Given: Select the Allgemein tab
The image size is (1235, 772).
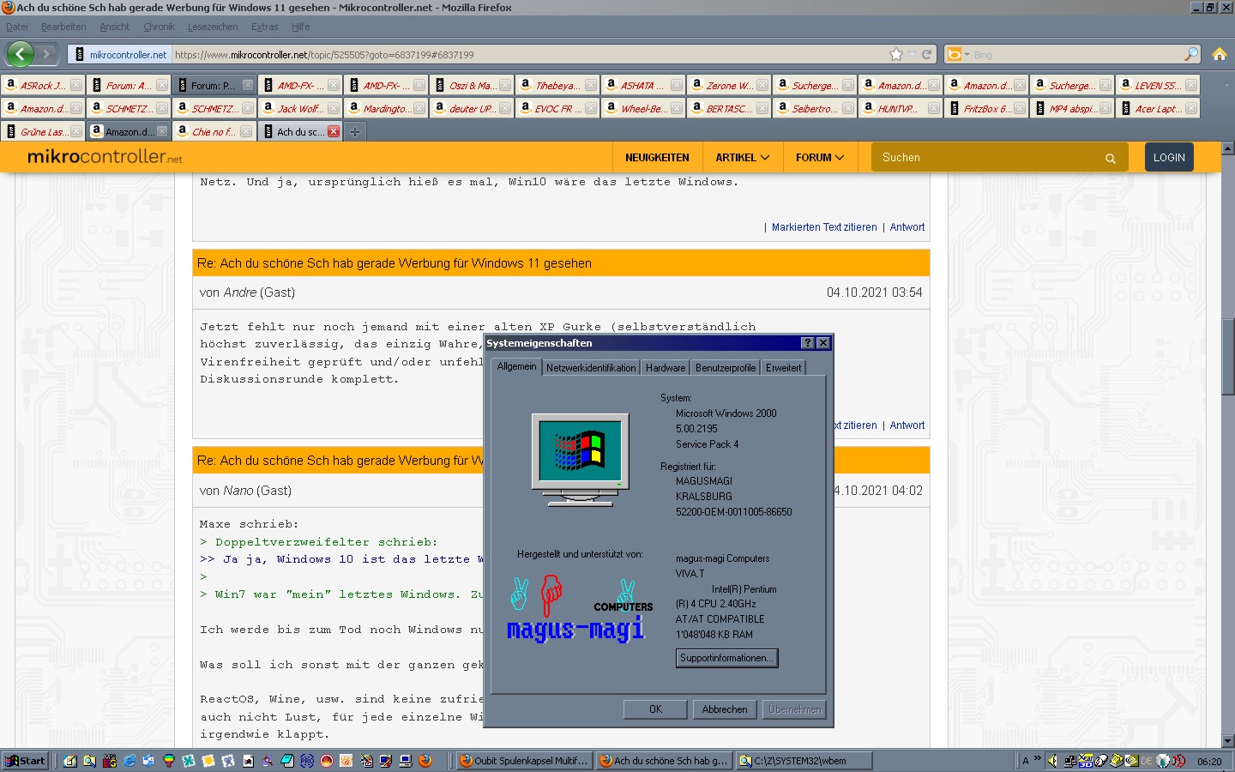Looking at the screenshot, I should pyautogui.click(x=516, y=366).
